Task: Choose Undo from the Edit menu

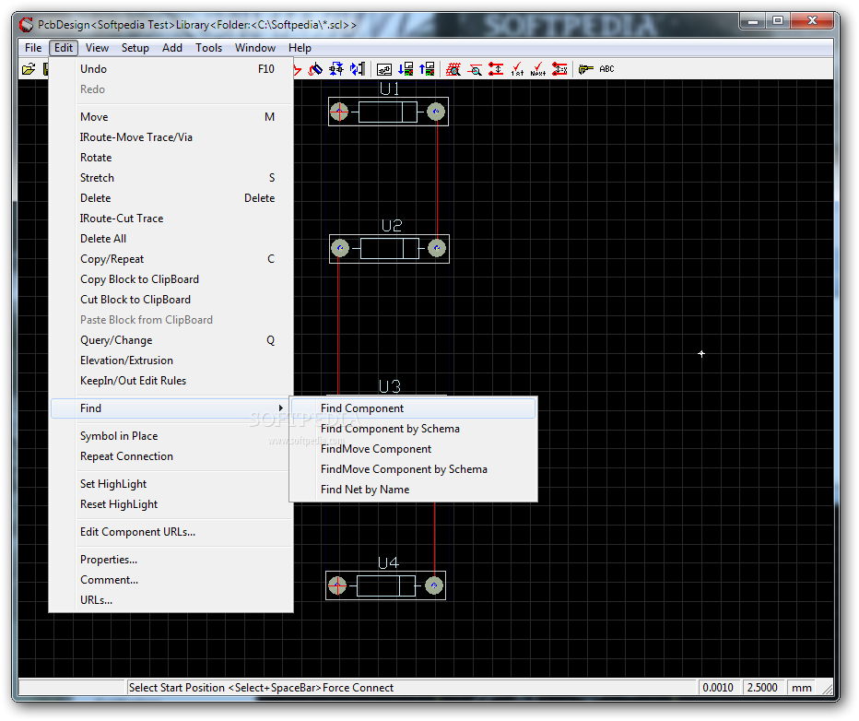Action: pyautogui.click(x=171, y=69)
